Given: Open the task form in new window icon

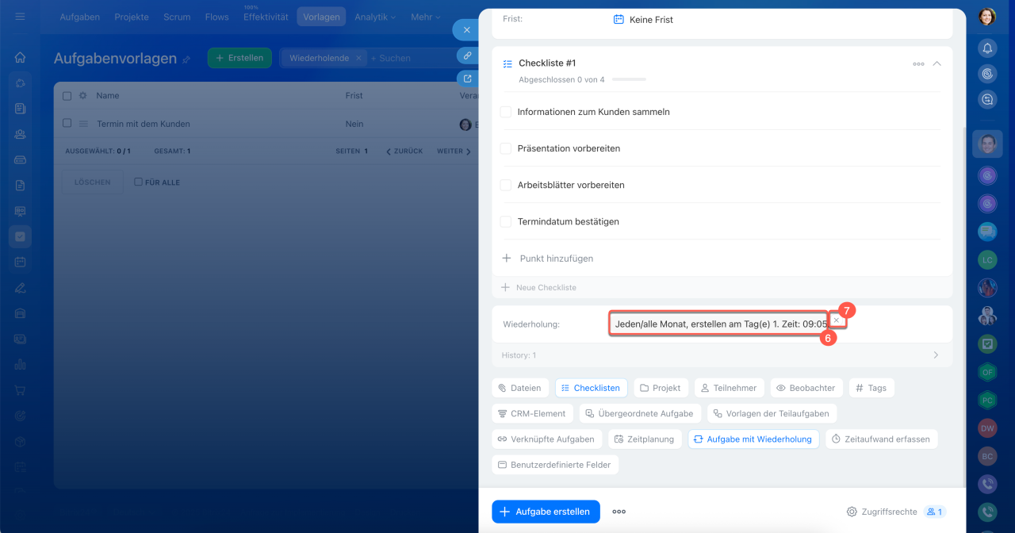Looking at the screenshot, I should (467, 79).
